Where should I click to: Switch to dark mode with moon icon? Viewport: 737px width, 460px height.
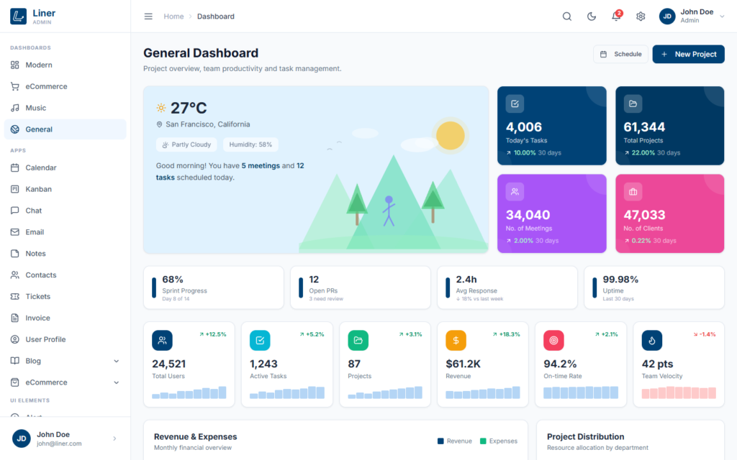pos(592,17)
